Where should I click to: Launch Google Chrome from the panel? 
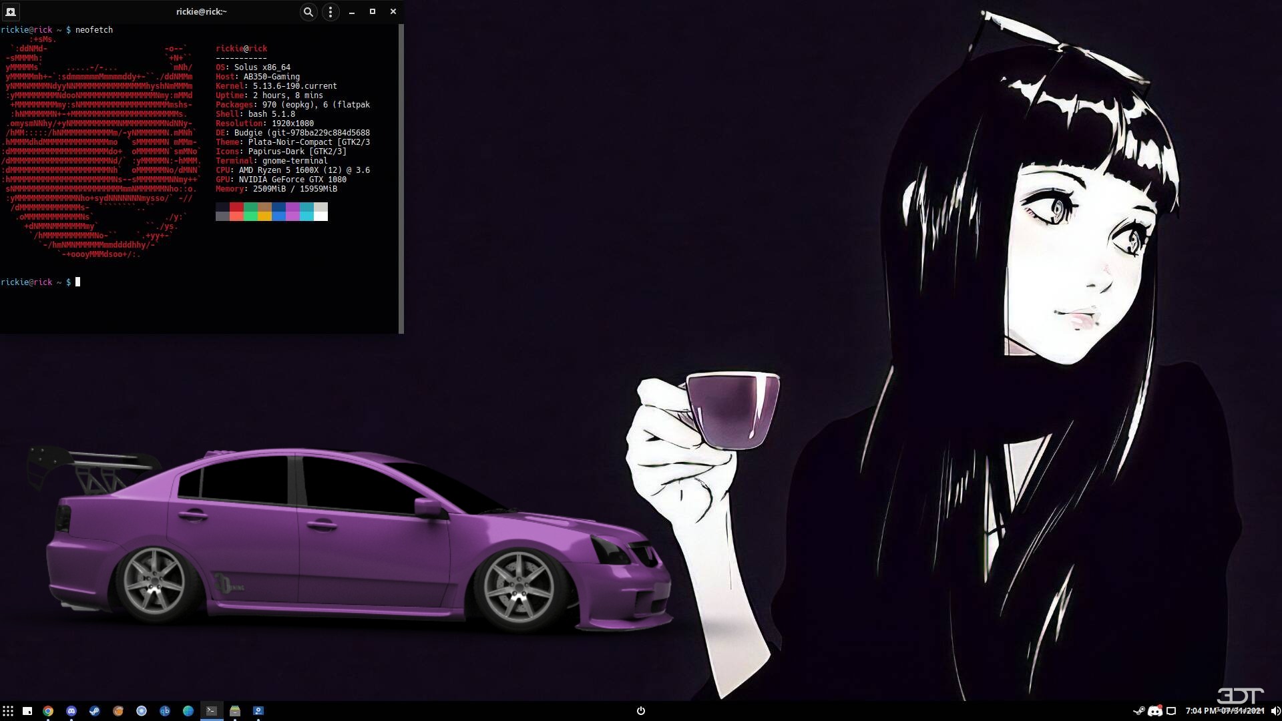click(48, 711)
